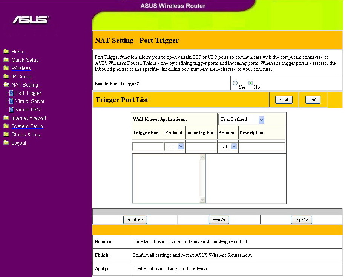Open the Quick Setup menu link
The width and height of the screenshot is (345, 277).
pos(25,60)
